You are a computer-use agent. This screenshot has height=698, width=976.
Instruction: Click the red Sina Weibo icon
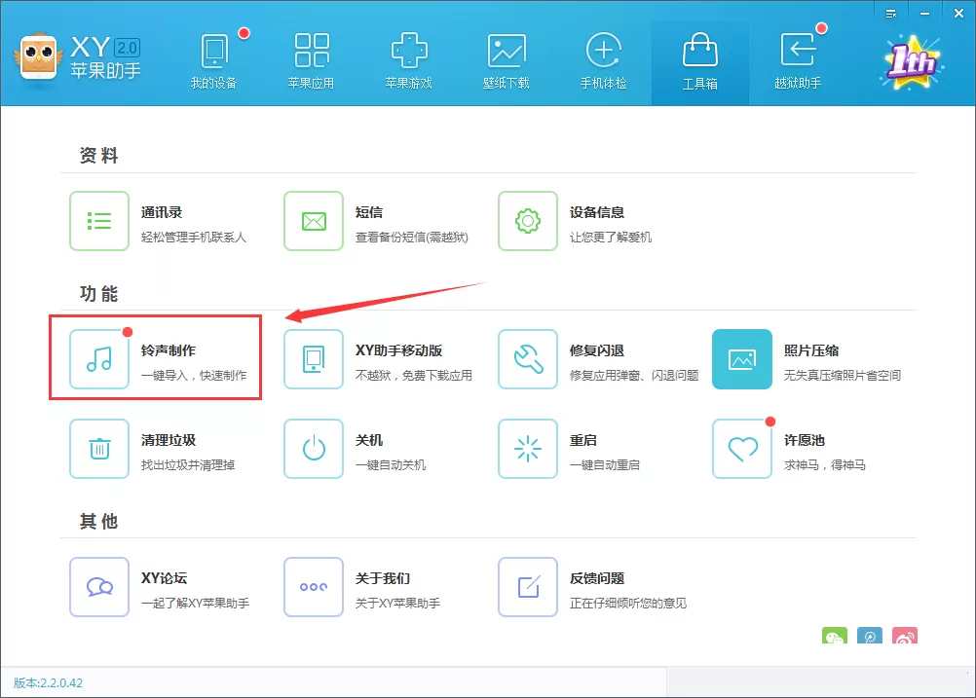(905, 636)
